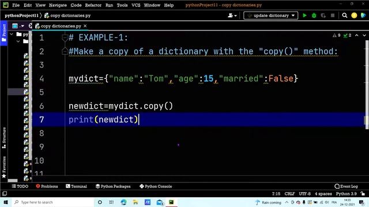The width and height of the screenshot is (369, 207).
Task: Click pythonProject11 breadcrumb
Action: (21, 16)
